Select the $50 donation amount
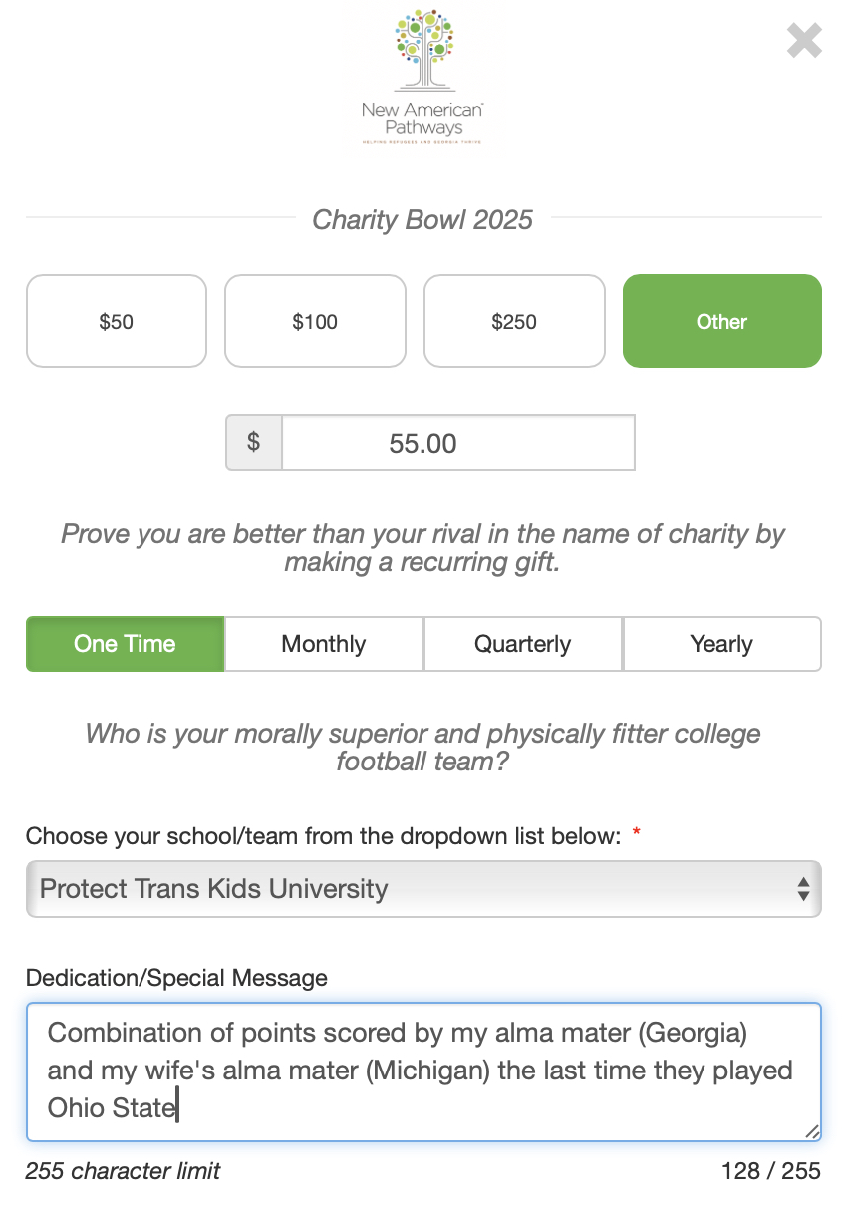This screenshot has width=845, height=1224. (117, 321)
